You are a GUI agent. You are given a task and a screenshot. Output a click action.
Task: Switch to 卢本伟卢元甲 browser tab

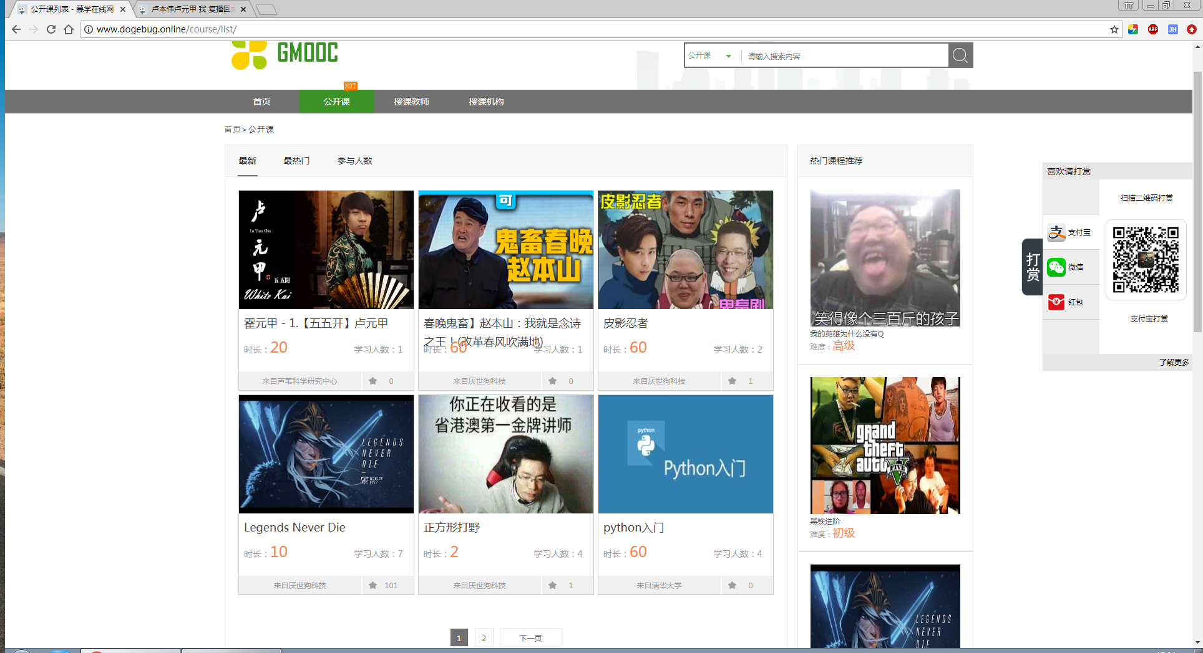point(192,9)
